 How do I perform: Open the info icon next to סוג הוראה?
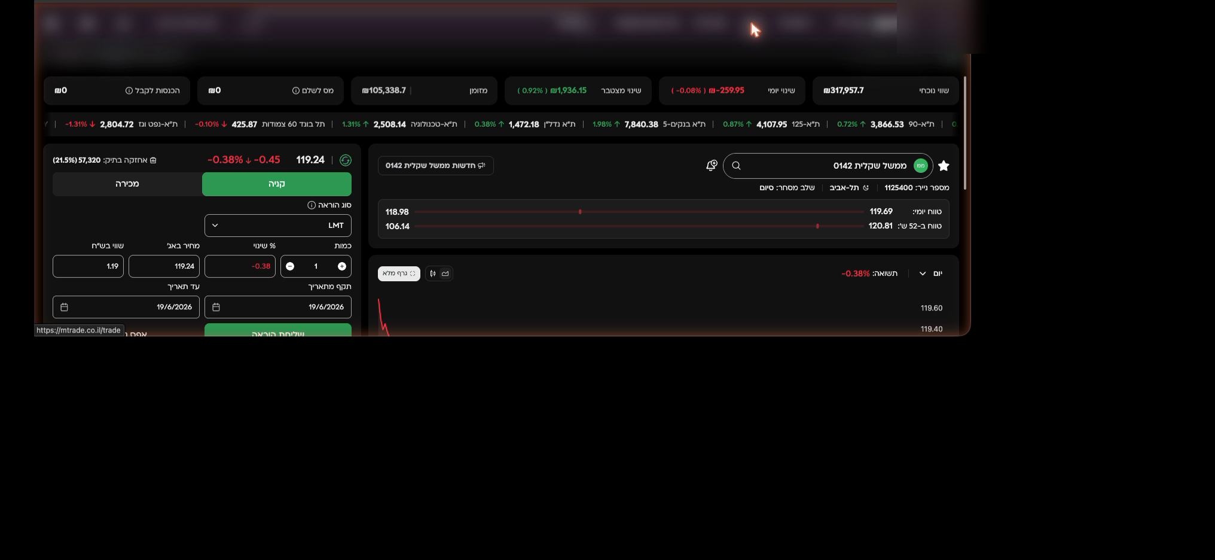click(312, 205)
